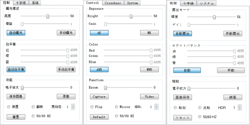Screen dimensions: 250x125
Task: Click the 手動 white balance button
Action: tap(231, 70)
